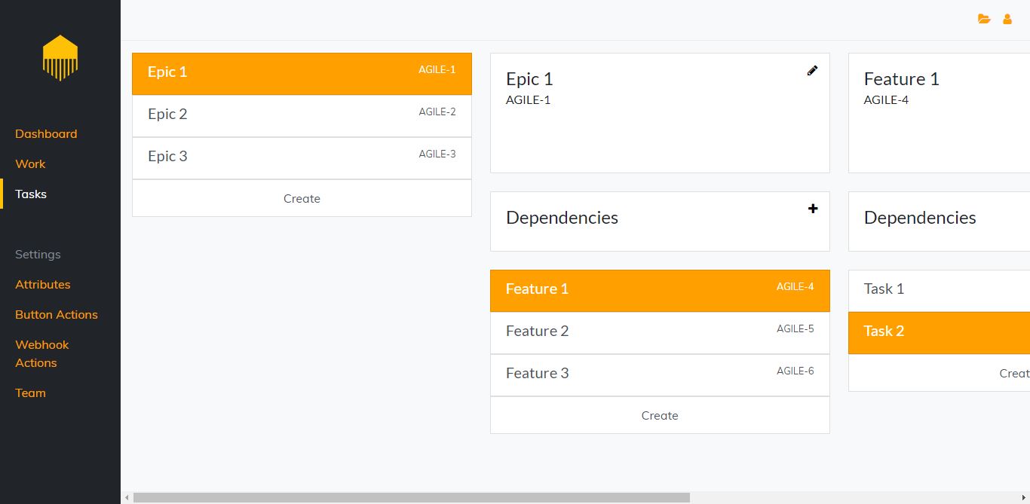
Task: Click Create under the epics list
Action: pos(302,198)
